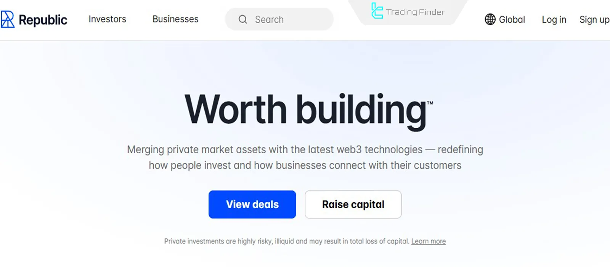The width and height of the screenshot is (610, 267).
Task: Open the Investors menu
Action: 107,19
